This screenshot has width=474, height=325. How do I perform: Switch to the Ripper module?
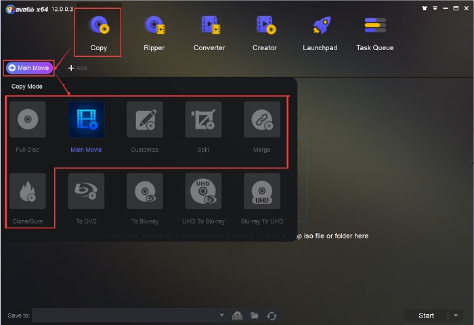[x=154, y=32]
